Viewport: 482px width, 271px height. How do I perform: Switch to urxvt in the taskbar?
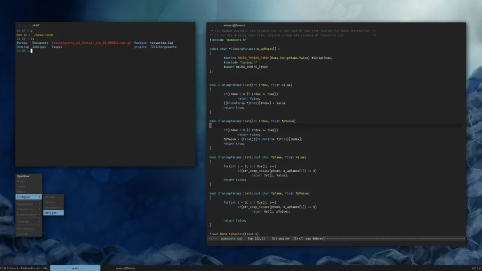pyautogui.click(x=75, y=268)
